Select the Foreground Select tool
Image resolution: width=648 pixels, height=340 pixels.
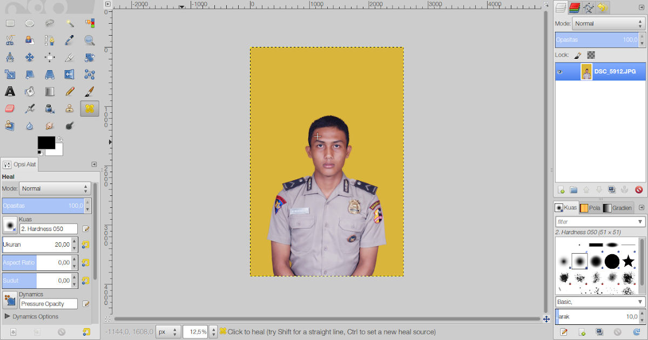pyautogui.click(x=30, y=40)
